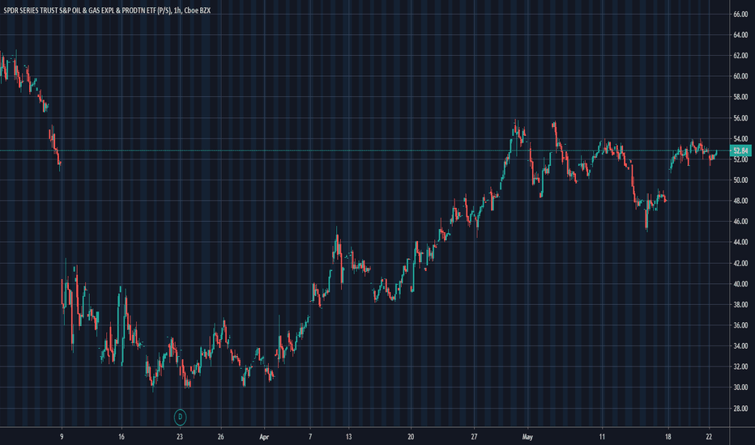The height and width of the screenshot is (445, 755).
Task: Click the 40.00 price axis label
Action: [x=740, y=284]
